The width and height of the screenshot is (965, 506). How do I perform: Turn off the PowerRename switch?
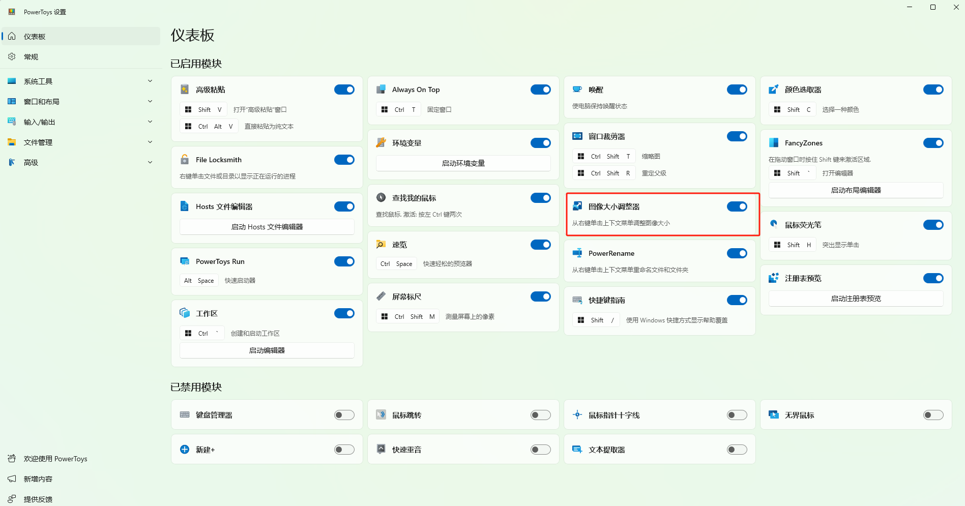[737, 253]
